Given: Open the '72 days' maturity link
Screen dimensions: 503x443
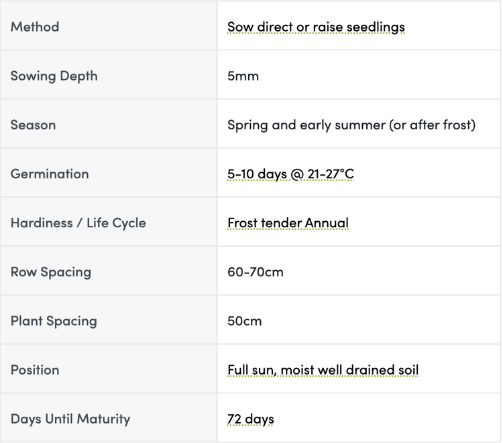Looking at the screenshot, I should tap(250, 419).
